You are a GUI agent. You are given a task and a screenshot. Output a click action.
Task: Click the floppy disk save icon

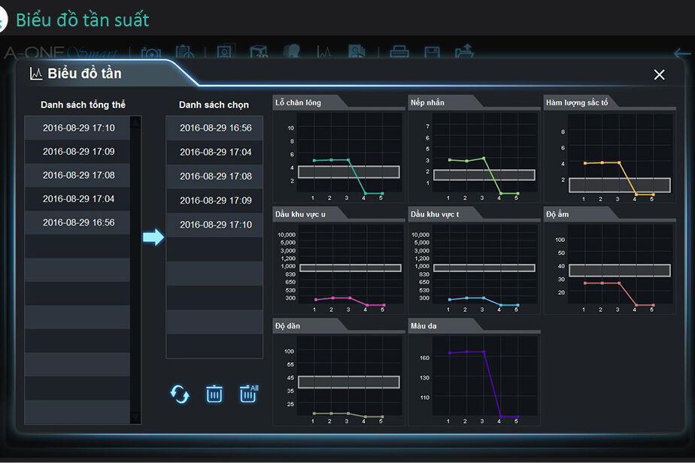pyautogui.click(x=432, y=53)
